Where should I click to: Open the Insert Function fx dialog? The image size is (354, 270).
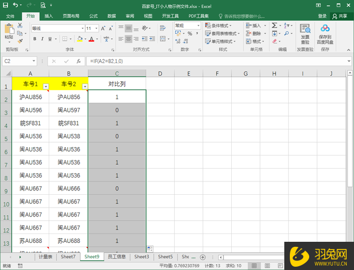click(79, 61)
